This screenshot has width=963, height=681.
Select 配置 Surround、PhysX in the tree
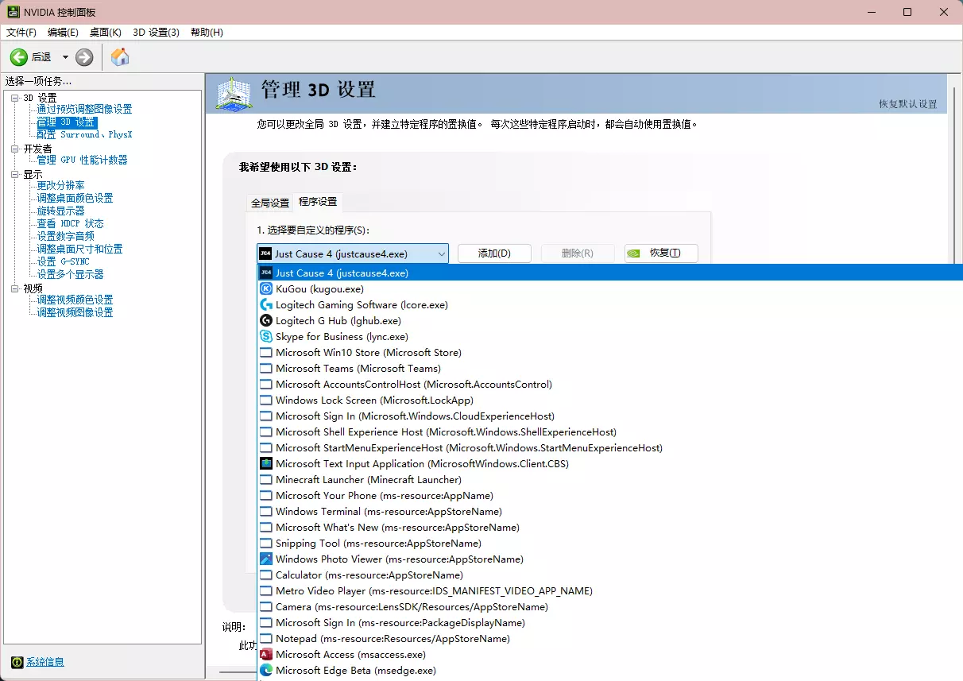pos(84,134)
